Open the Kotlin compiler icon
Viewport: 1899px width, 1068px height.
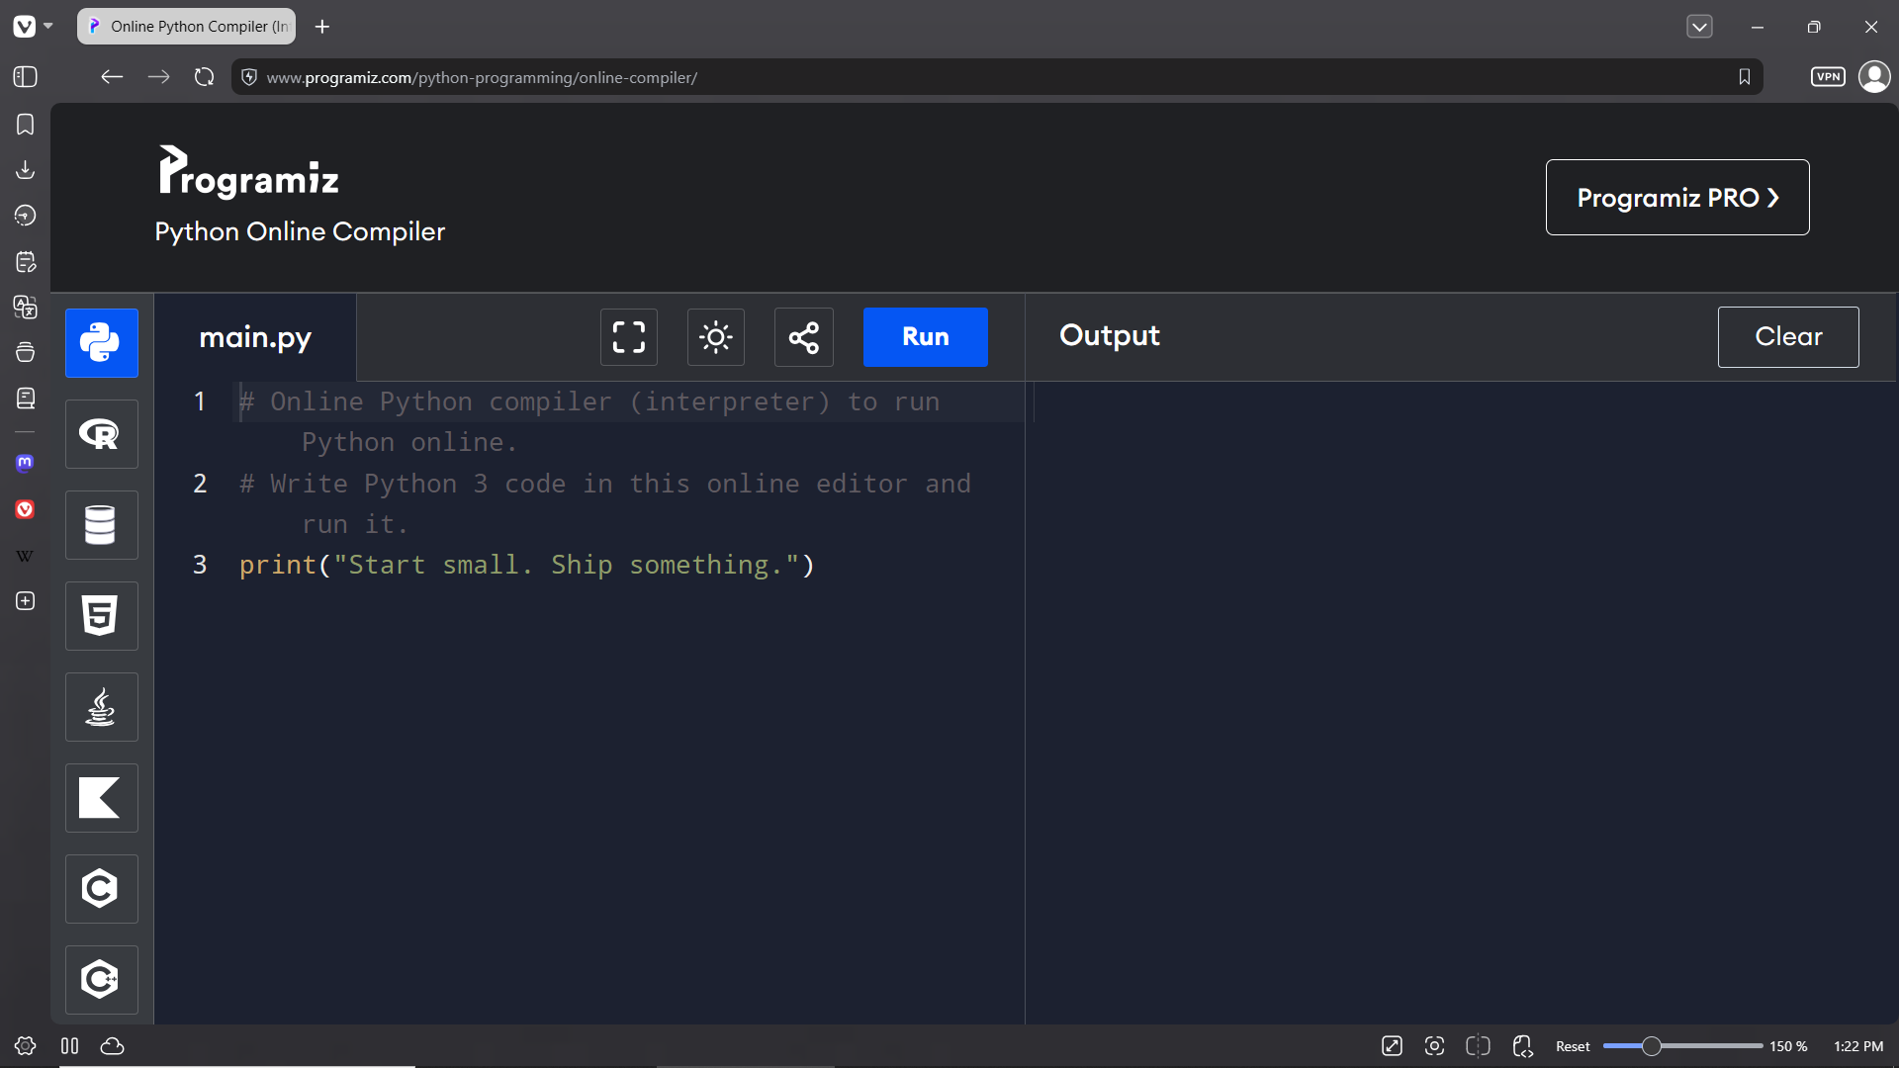(101, 797)
